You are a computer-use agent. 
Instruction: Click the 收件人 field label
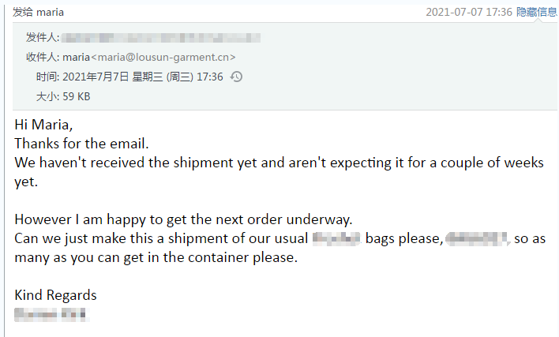pyautogui.click(x=43, y=57)
